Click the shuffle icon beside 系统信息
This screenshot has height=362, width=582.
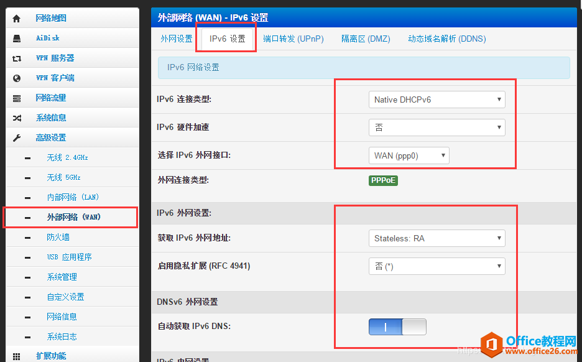click(17, 118)
